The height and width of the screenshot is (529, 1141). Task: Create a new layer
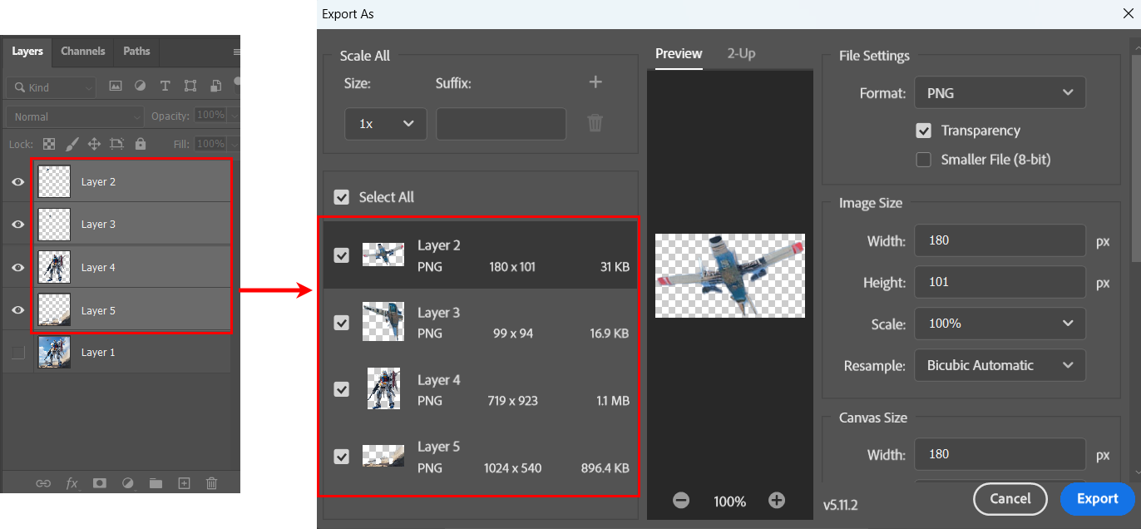tap(185, 483)
